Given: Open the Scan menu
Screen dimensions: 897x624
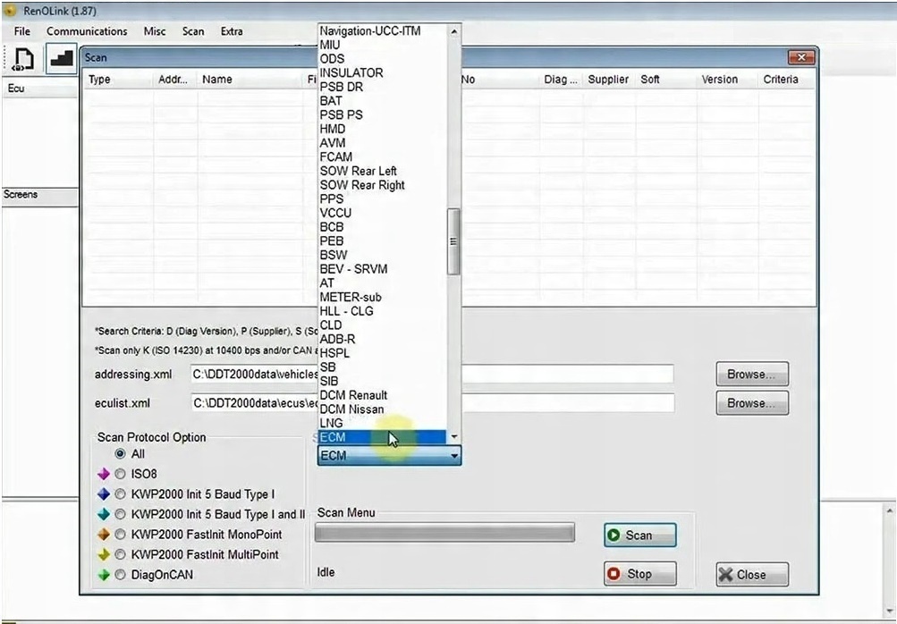Looking at the screenshot, I should [x=193, y=31].
